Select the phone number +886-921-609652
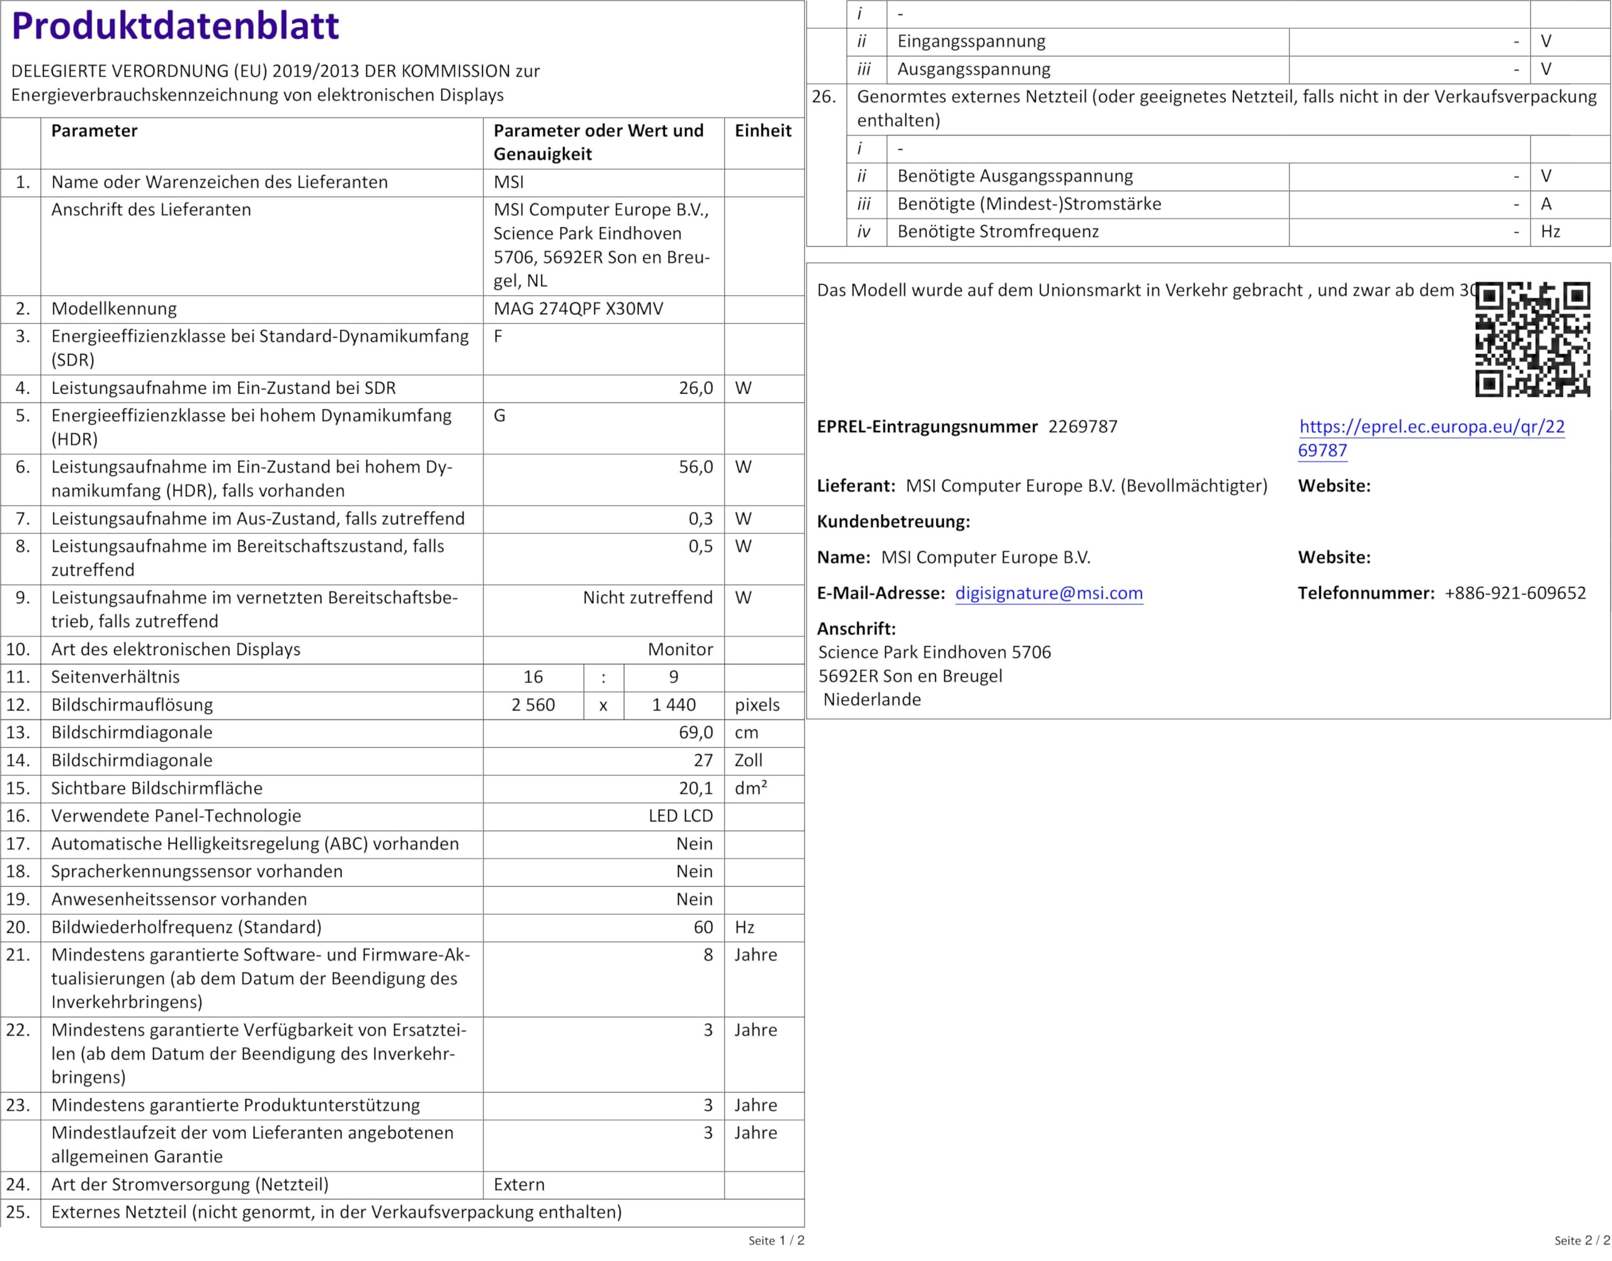This screenshot has width=1612, height=1261. click(1514, 593)
